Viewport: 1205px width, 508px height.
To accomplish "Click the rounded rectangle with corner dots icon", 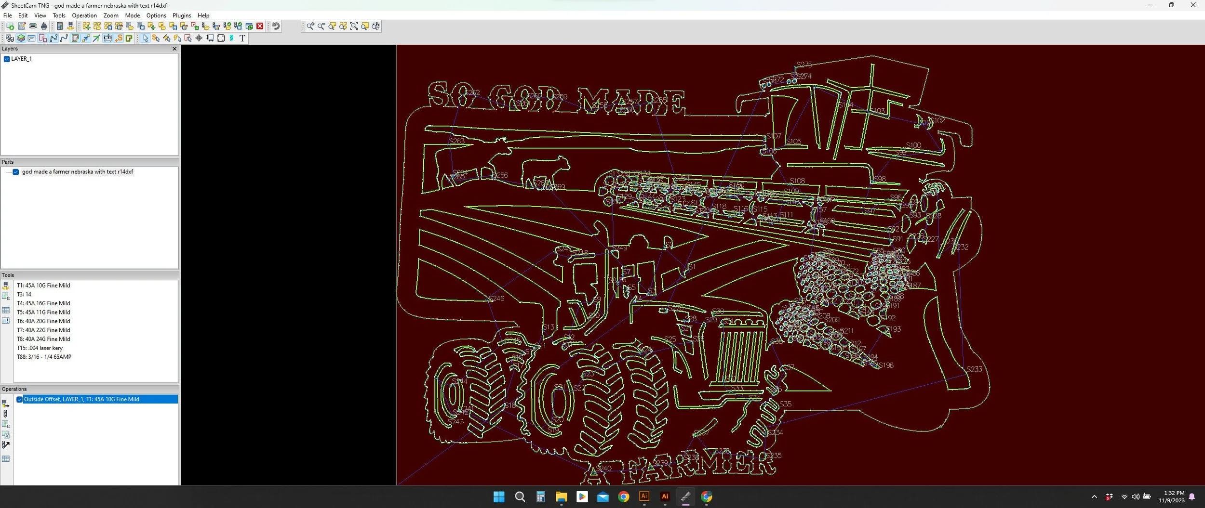I will click(x=221, y=38).
